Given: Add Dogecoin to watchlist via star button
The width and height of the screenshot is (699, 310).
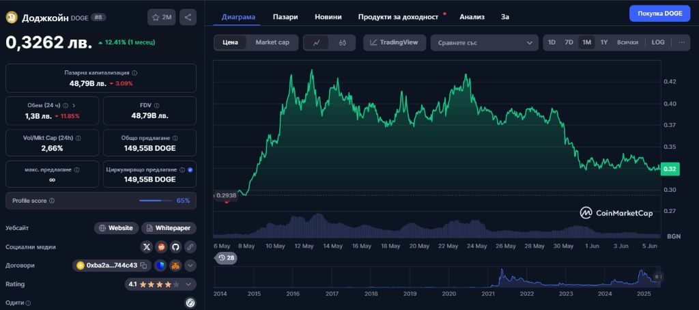Looking at the screenshot, I should (162, 17).
